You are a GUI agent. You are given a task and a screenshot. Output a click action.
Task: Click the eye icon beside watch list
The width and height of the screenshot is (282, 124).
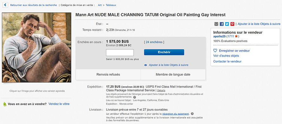pos(146,65)
